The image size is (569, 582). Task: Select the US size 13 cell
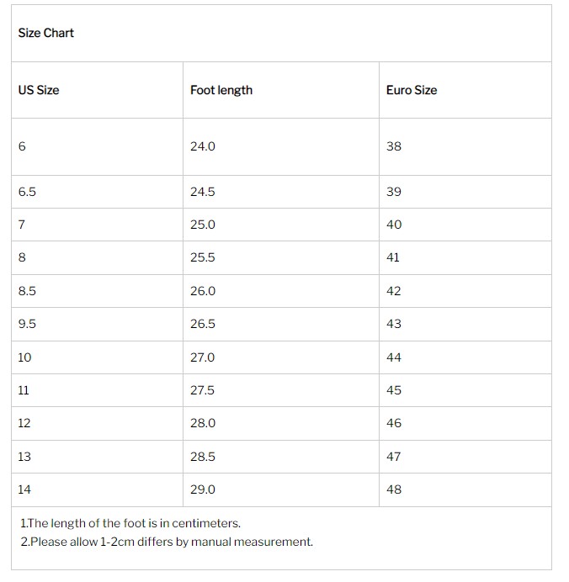click(x=24, y=457)
